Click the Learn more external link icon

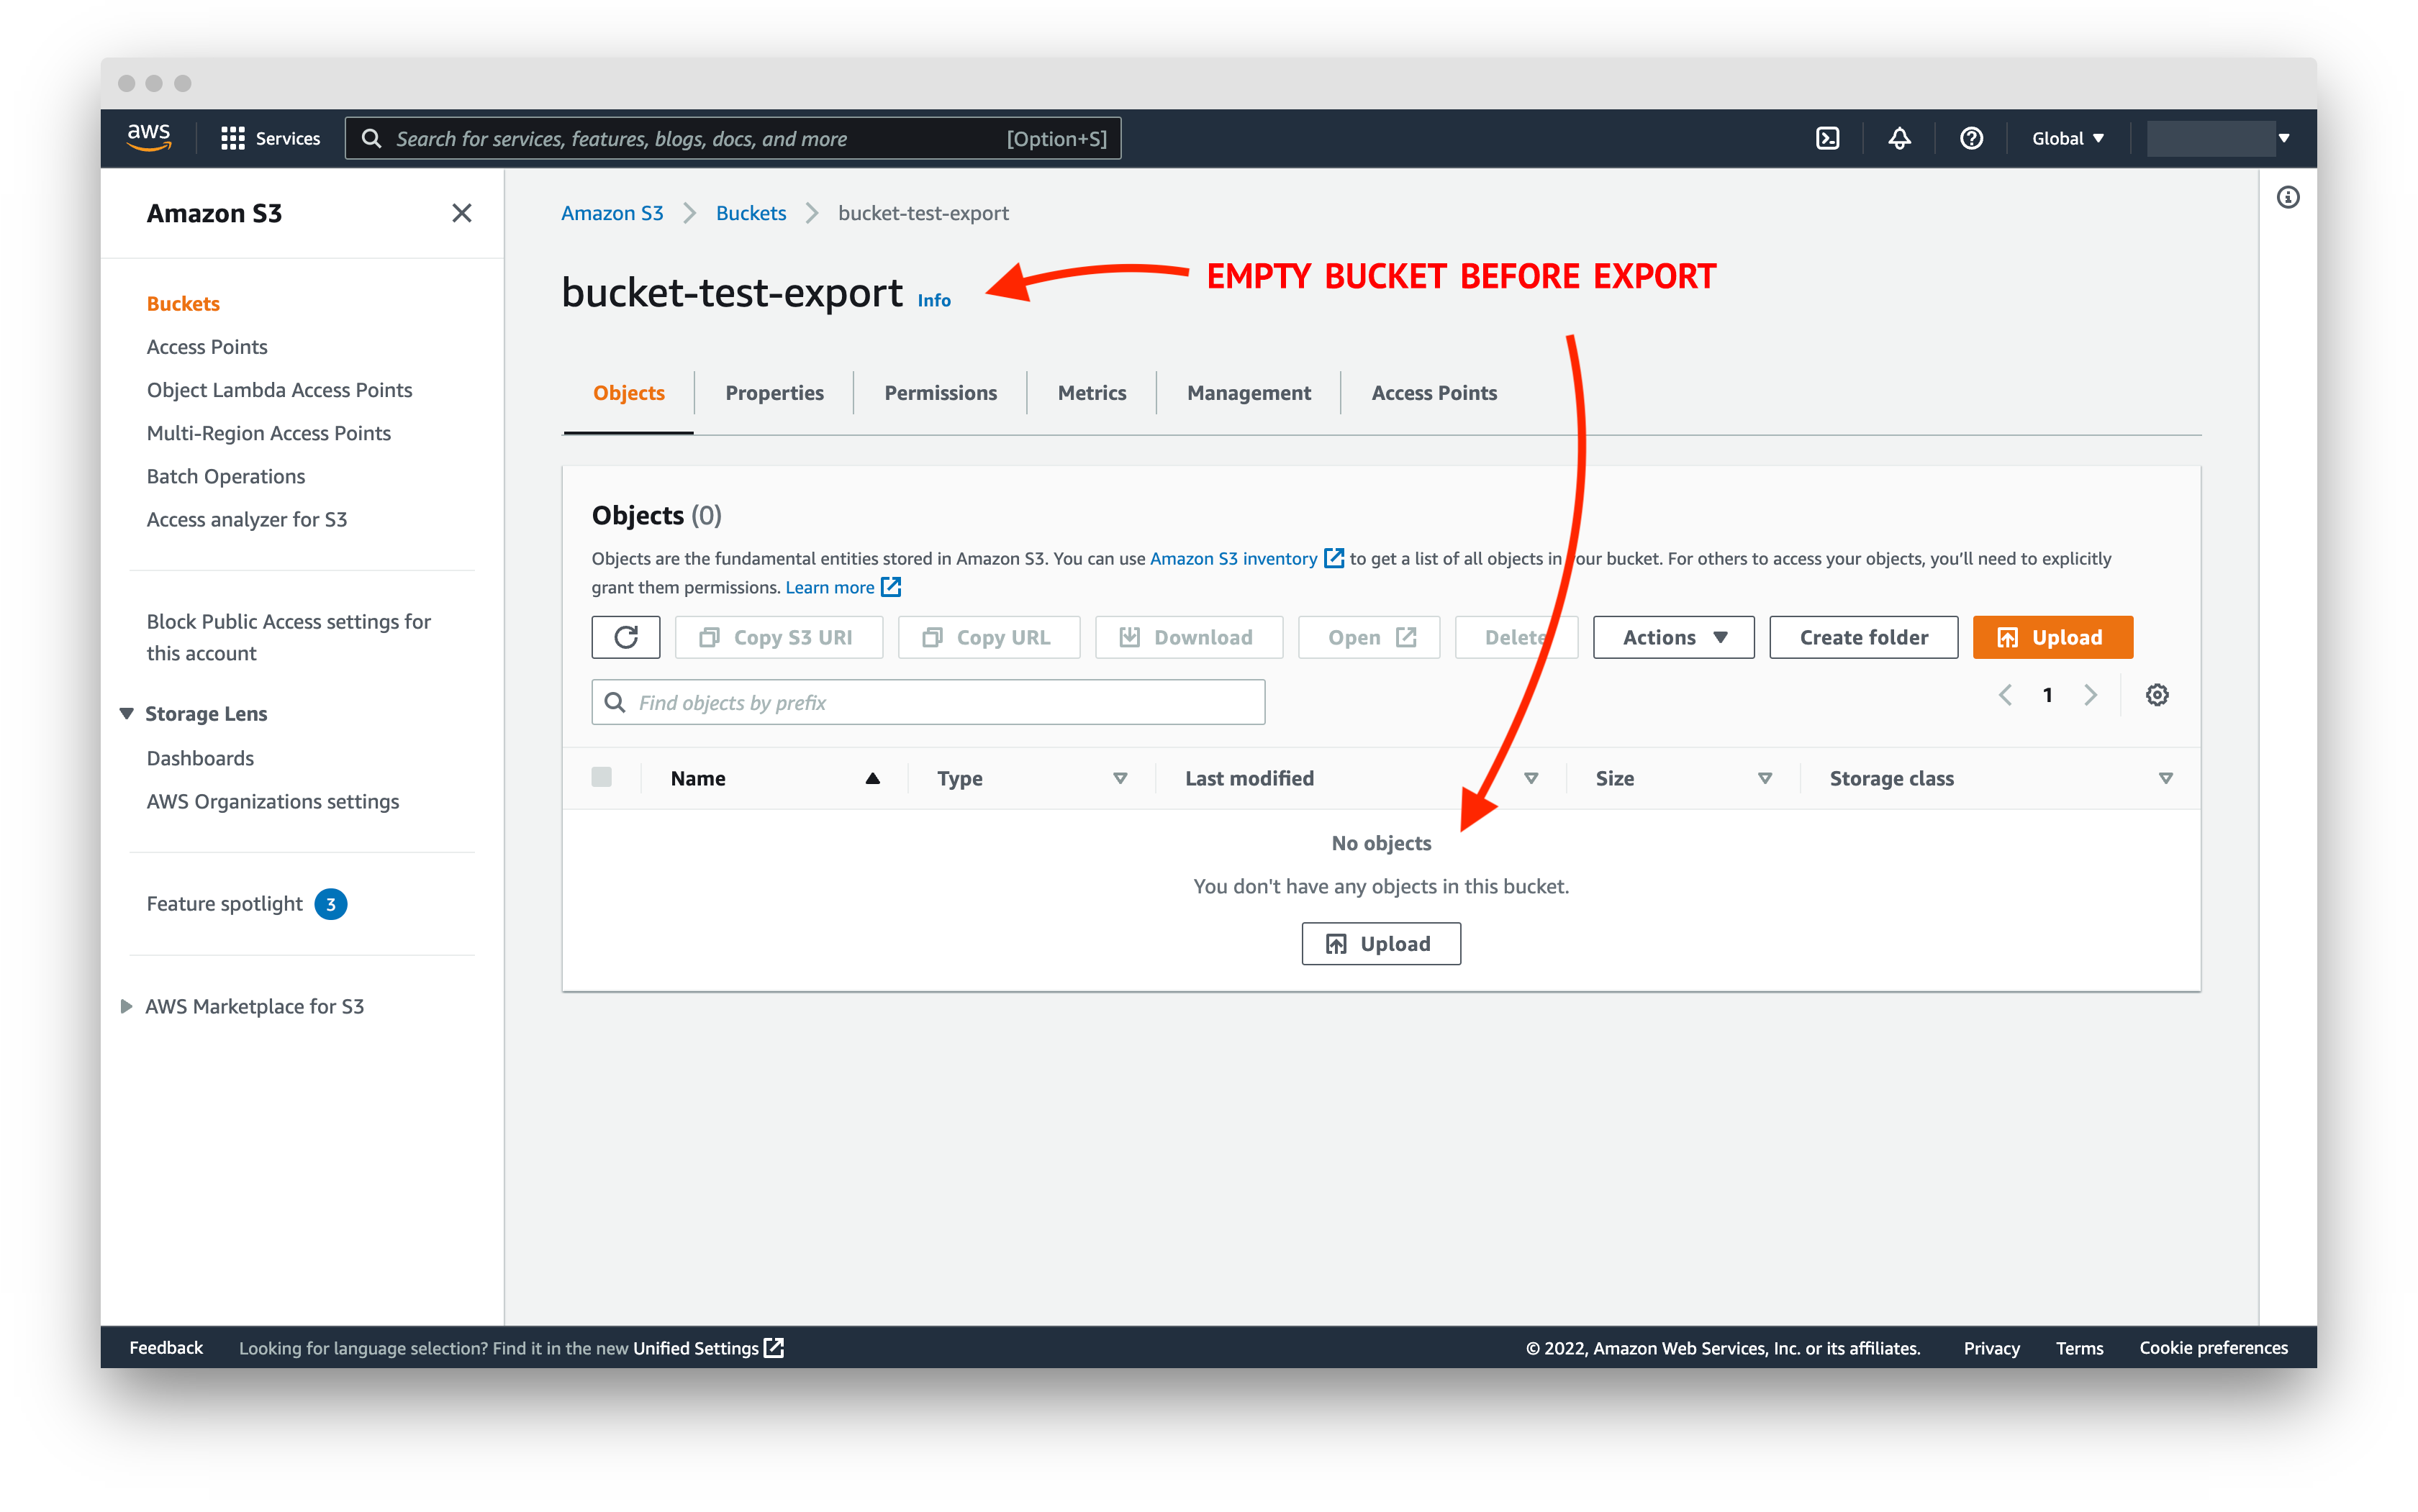[x=890, y=587]
